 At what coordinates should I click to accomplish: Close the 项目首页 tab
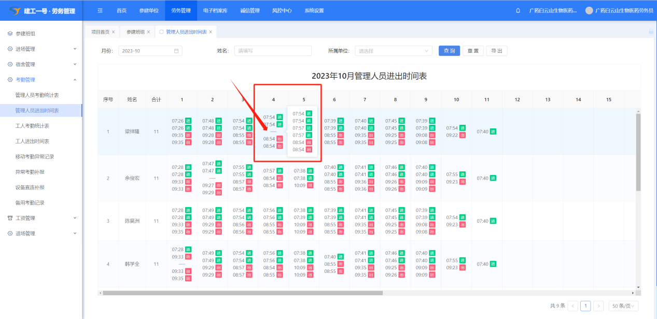click(x=114, y=32)
